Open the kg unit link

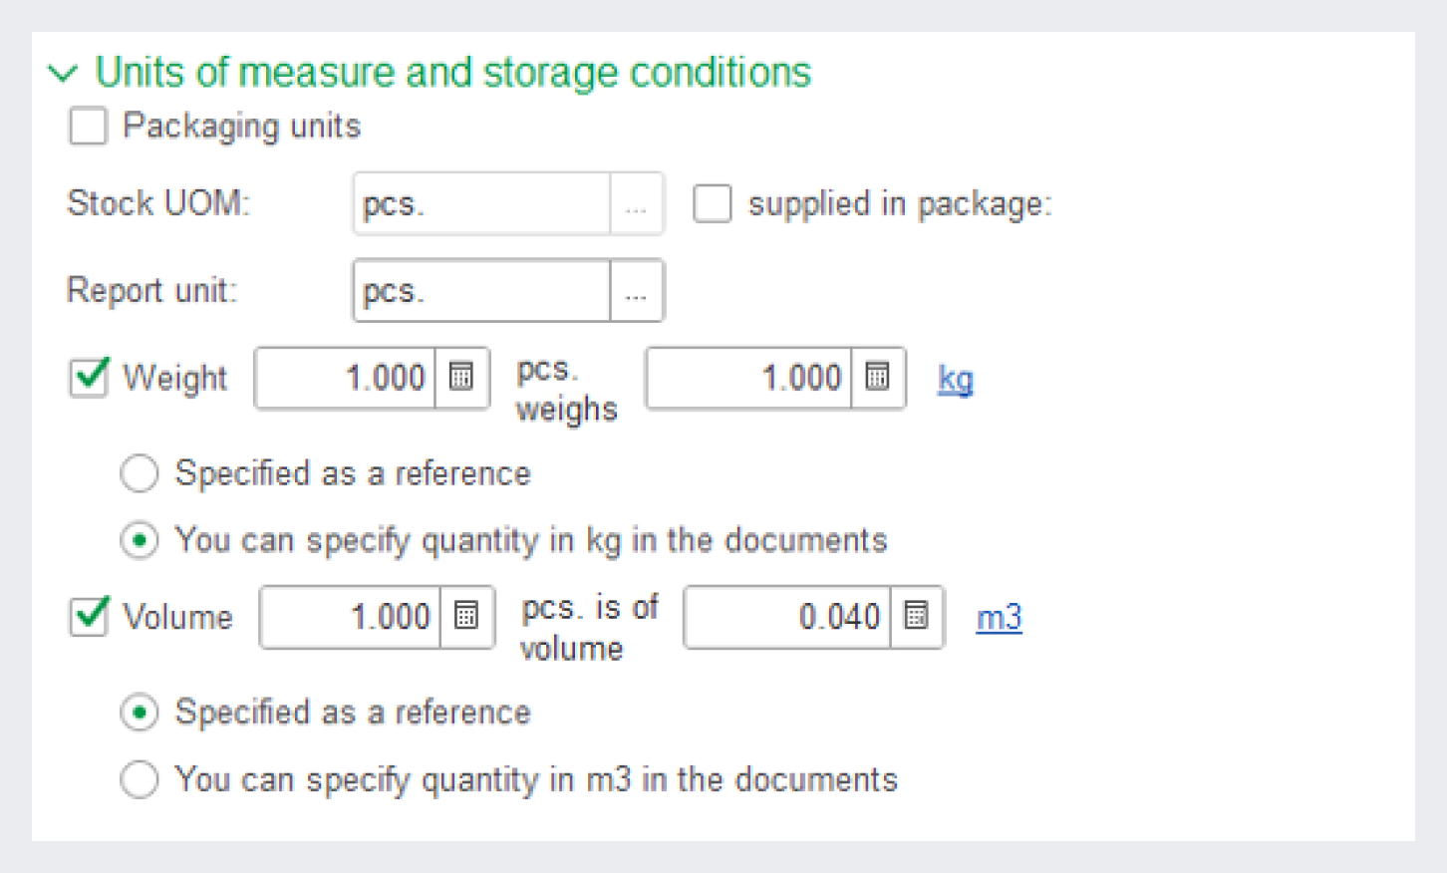click(955, 379)
